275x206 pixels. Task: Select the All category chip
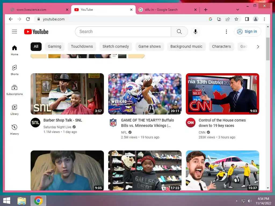pyautogui.click(x=36, y=47)
